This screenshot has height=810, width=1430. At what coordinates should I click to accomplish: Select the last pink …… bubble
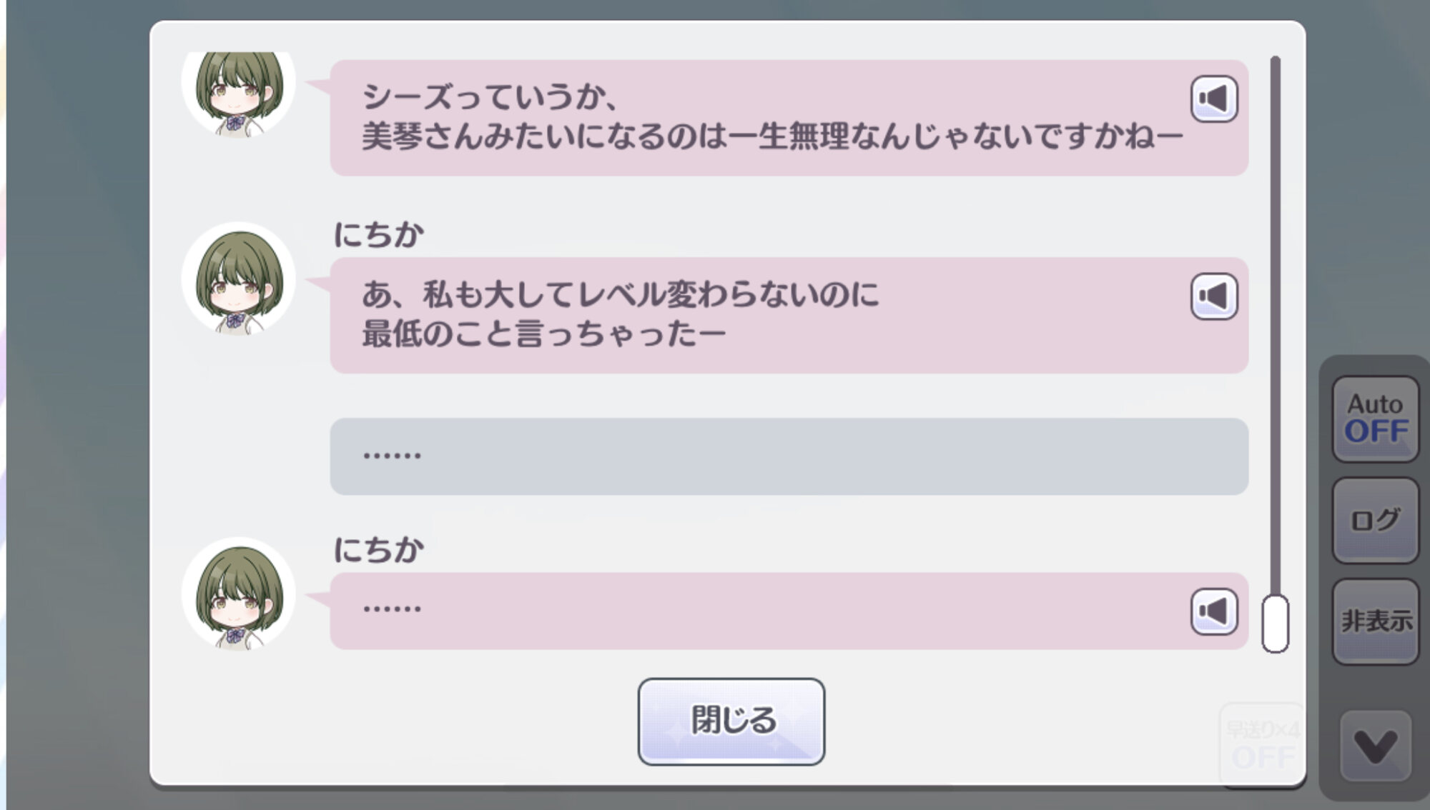point(789,611)
